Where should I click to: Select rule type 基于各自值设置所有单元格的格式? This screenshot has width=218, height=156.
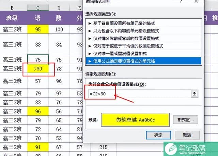[x=144, y=23]
